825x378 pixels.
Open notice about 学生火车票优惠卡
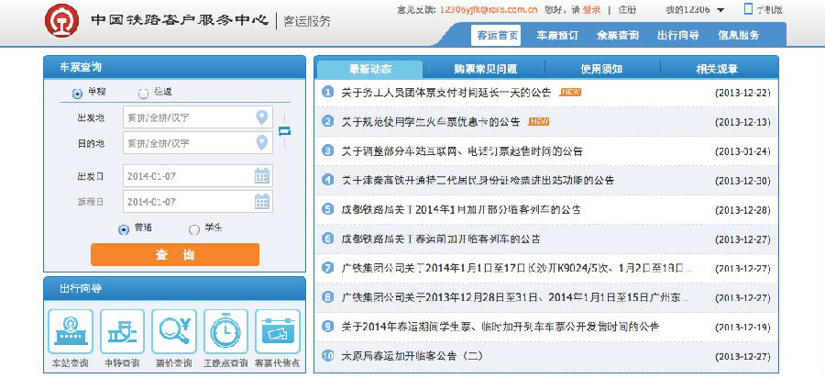tap(431, 122)
